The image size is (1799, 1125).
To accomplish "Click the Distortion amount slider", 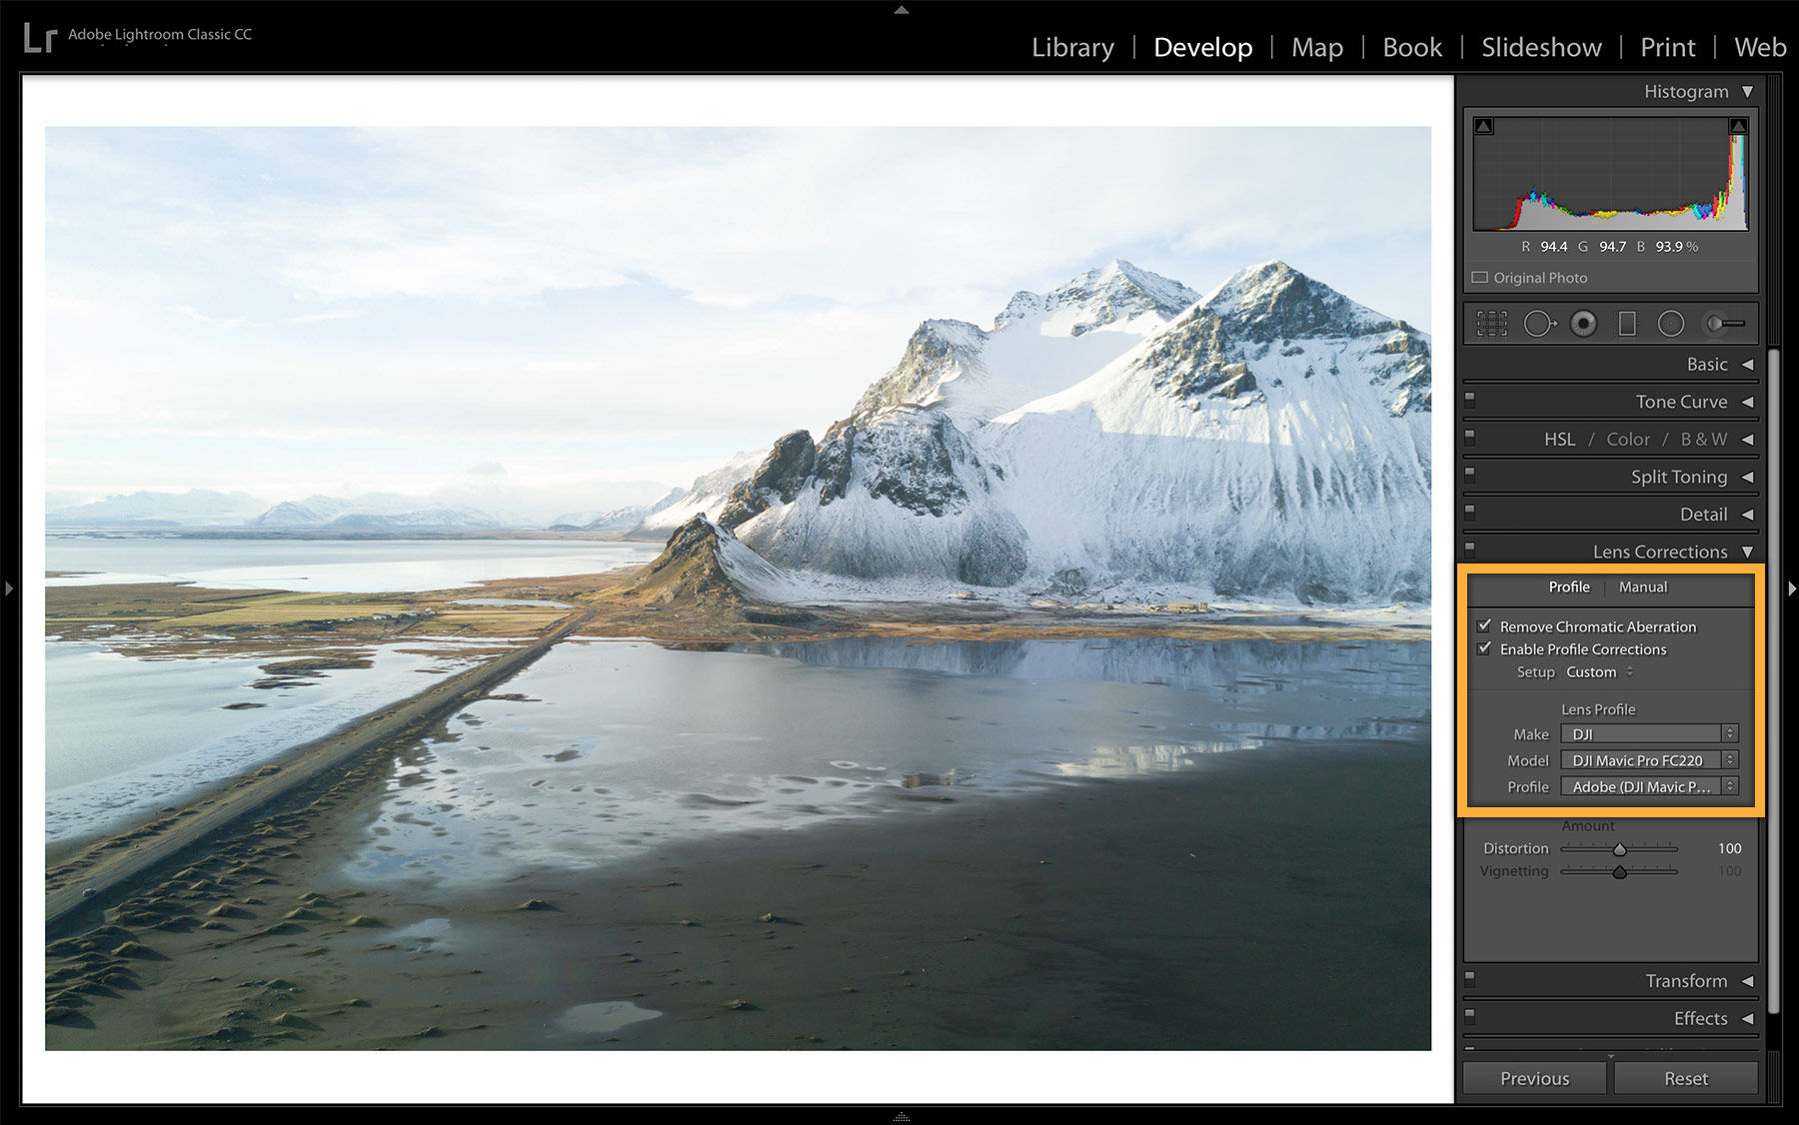I will coord(1619,849).
